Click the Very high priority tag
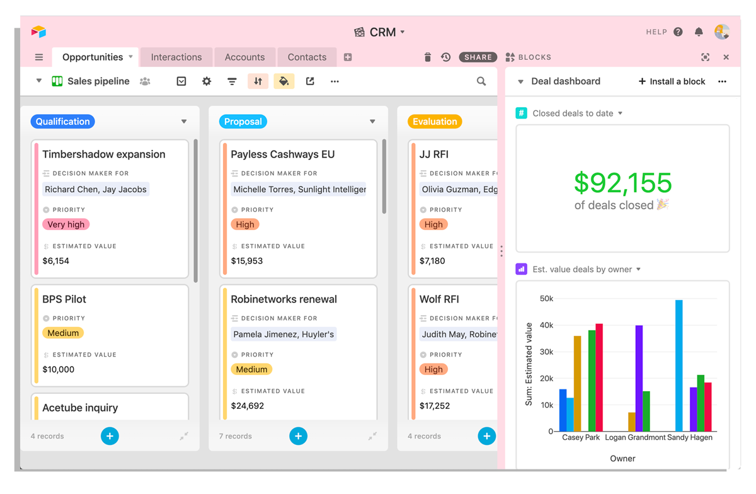 tap(66, 224)
